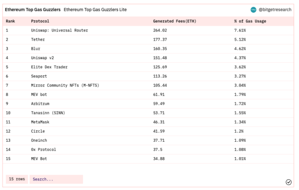Select the Tanasinn (SINN) cell

[48, 113]
